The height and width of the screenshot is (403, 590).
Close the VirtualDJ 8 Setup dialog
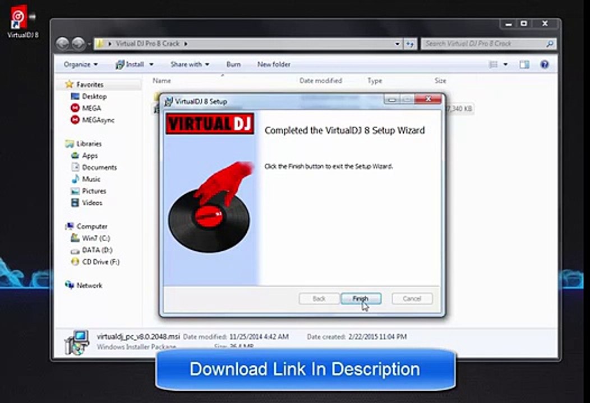coord(428,99)
